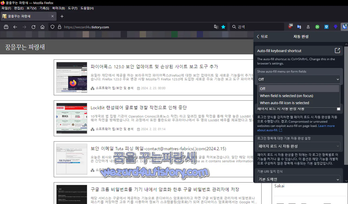Open the Firefox View icon
Image resolution: width=348 pixels, height=204 pixels.
(6, 27)
